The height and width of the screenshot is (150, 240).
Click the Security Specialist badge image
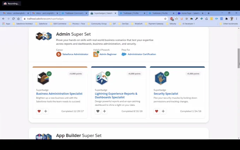coord(161,78)
